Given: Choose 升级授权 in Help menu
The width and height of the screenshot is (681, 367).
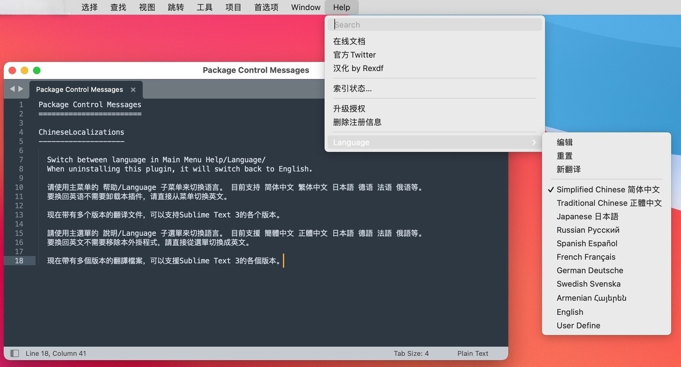Looking at the screenshot, I should click(x=435, y=108).
